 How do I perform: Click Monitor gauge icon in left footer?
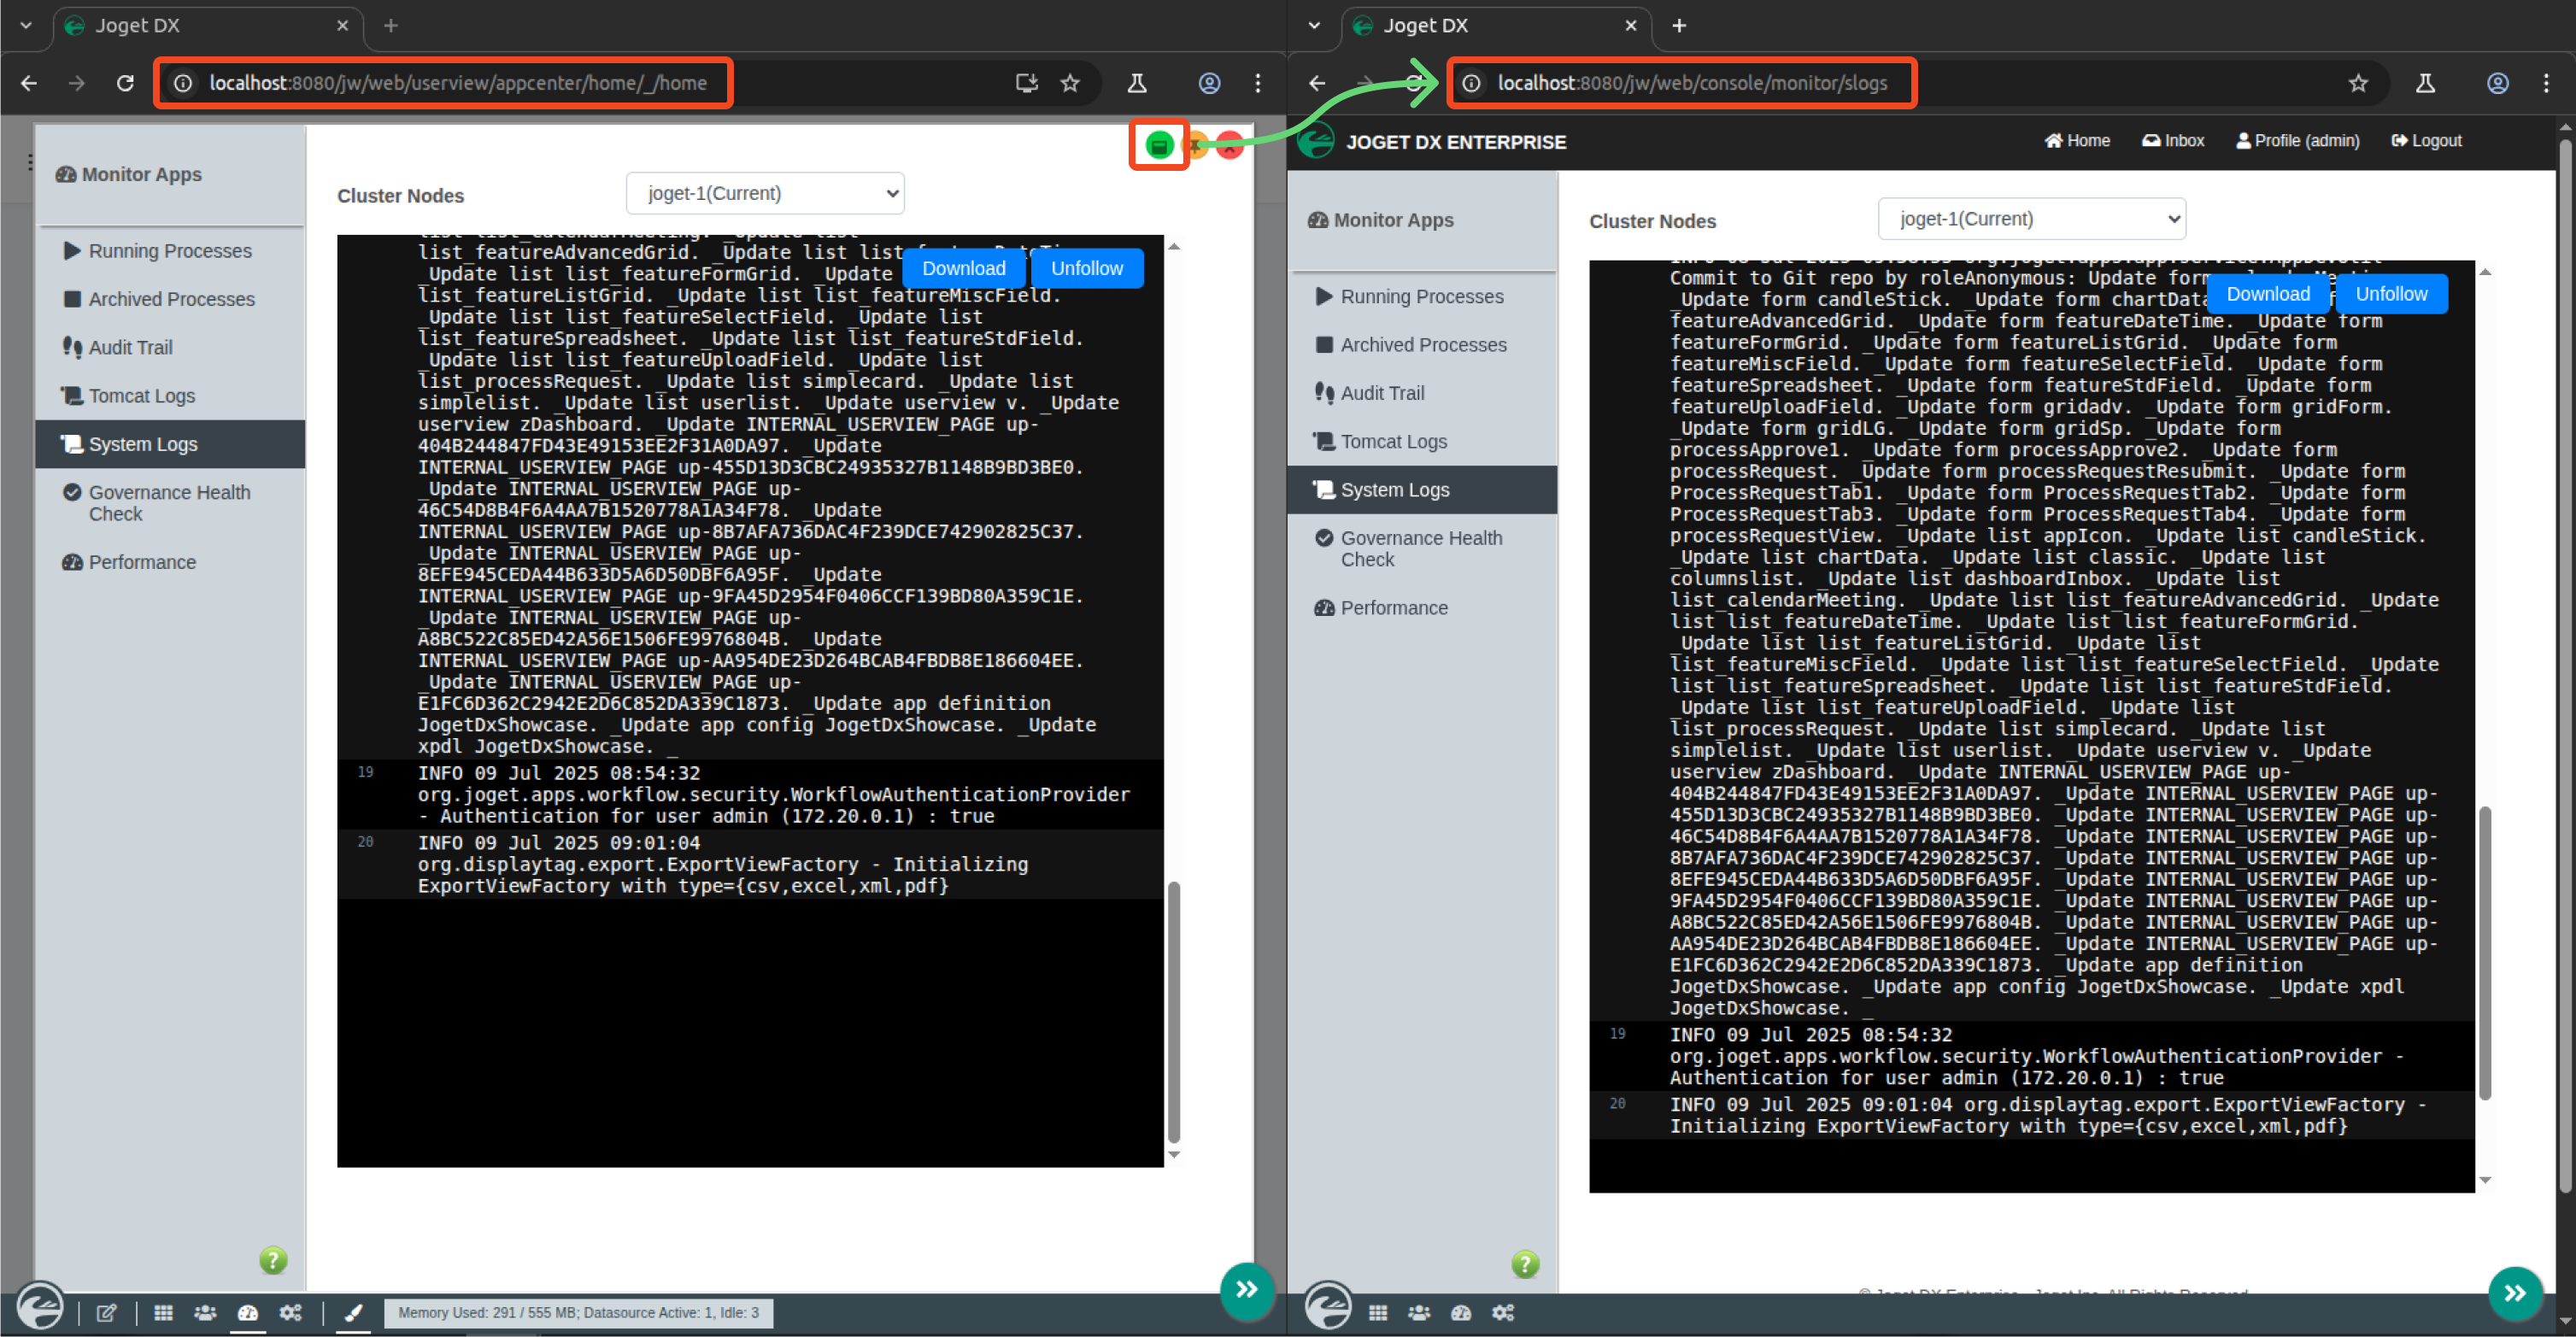pos(248,1313)
